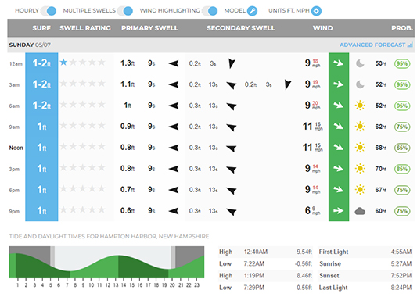Click the sun icon for 3pm
417x297 pixels.
coord(360,169)
